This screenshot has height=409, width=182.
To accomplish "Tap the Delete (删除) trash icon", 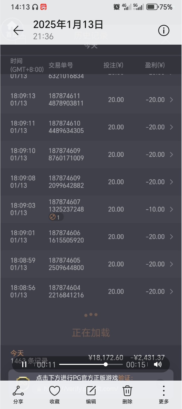I will point(127,394).
